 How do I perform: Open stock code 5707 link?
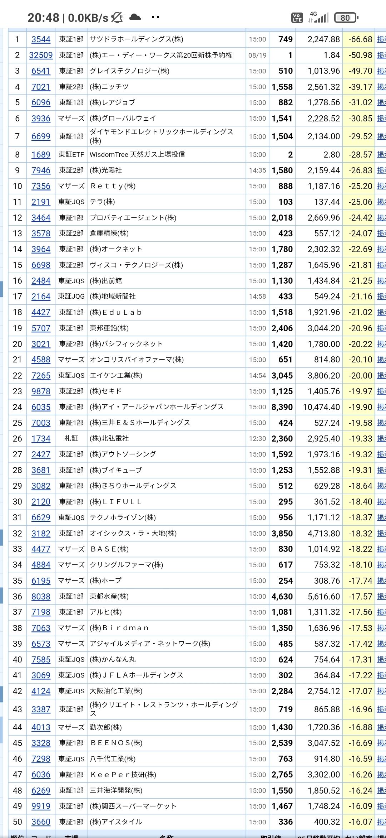tap(41, 328)
